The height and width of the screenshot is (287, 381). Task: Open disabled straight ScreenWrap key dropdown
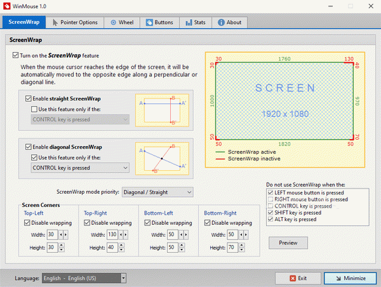(80, 119)
